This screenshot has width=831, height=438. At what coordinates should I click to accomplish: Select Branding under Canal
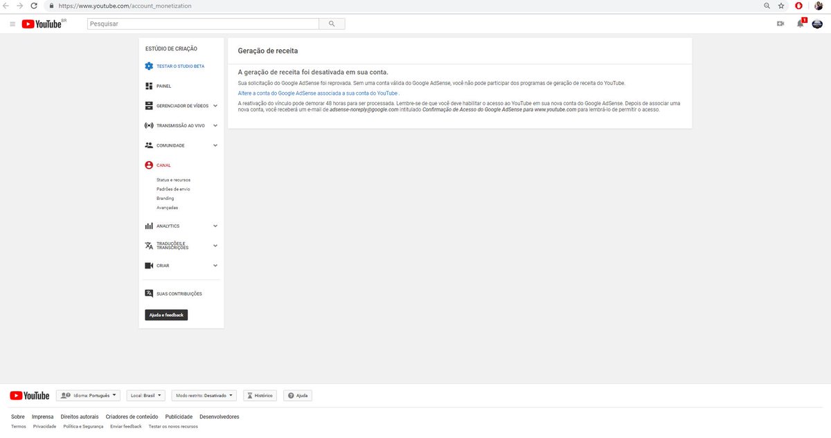click(165, 199)
